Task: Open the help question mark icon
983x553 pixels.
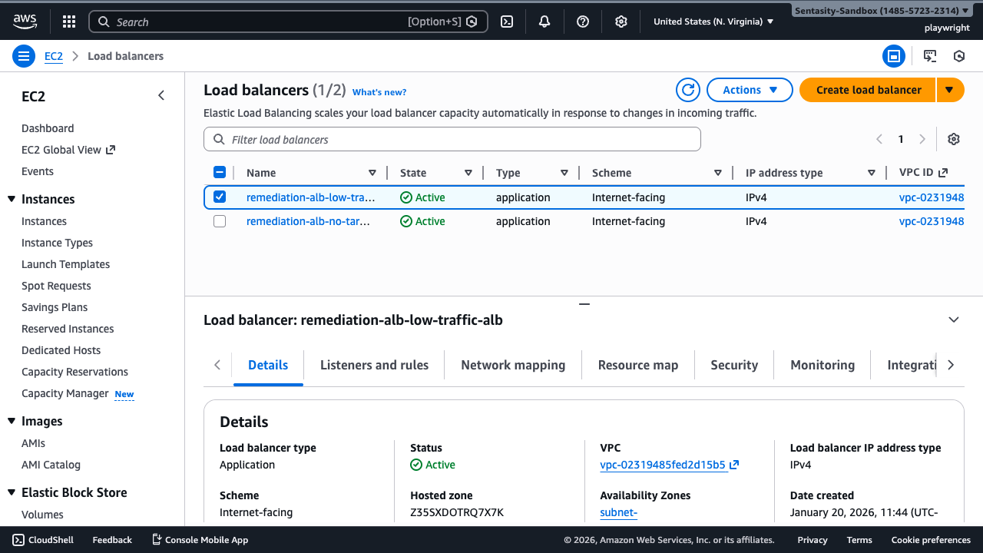Action: (x=583, y=22)
